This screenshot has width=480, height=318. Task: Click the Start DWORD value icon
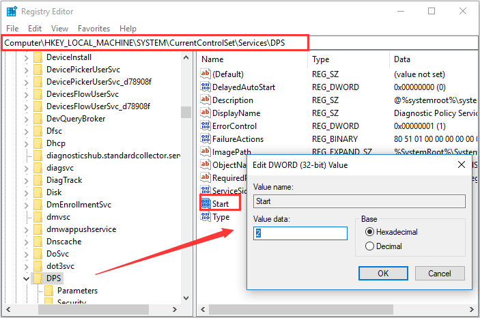(x=206, y=203)
